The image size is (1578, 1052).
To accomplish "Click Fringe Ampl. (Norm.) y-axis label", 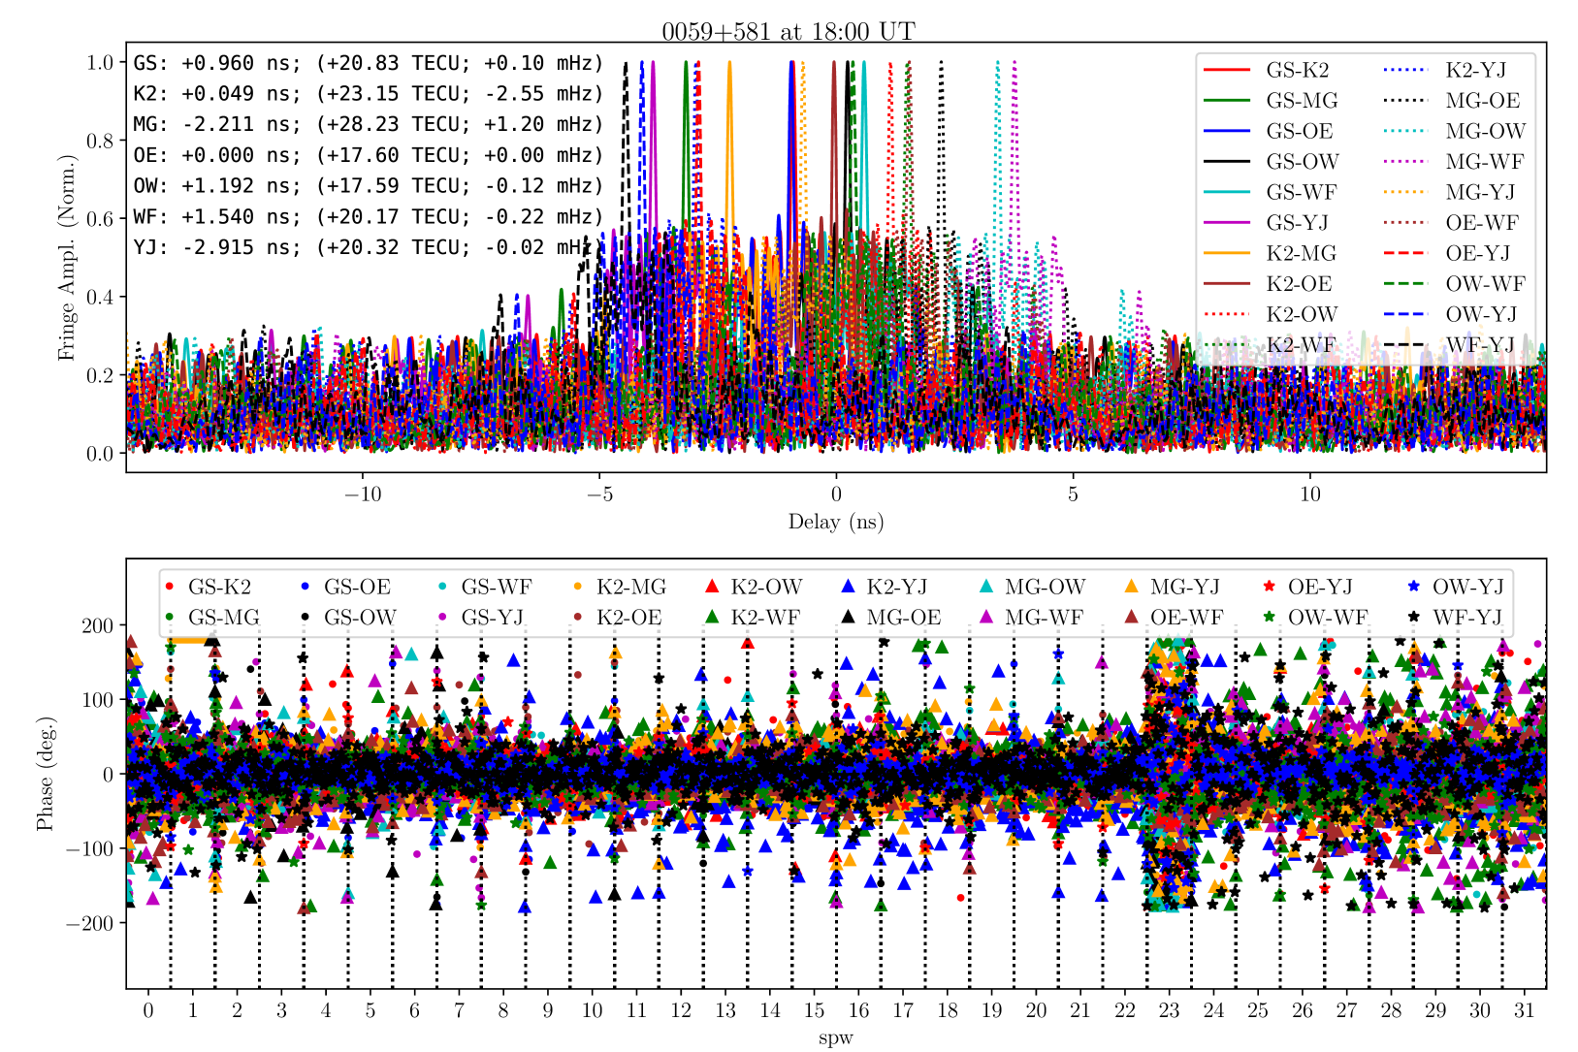I will coord(66,257).
